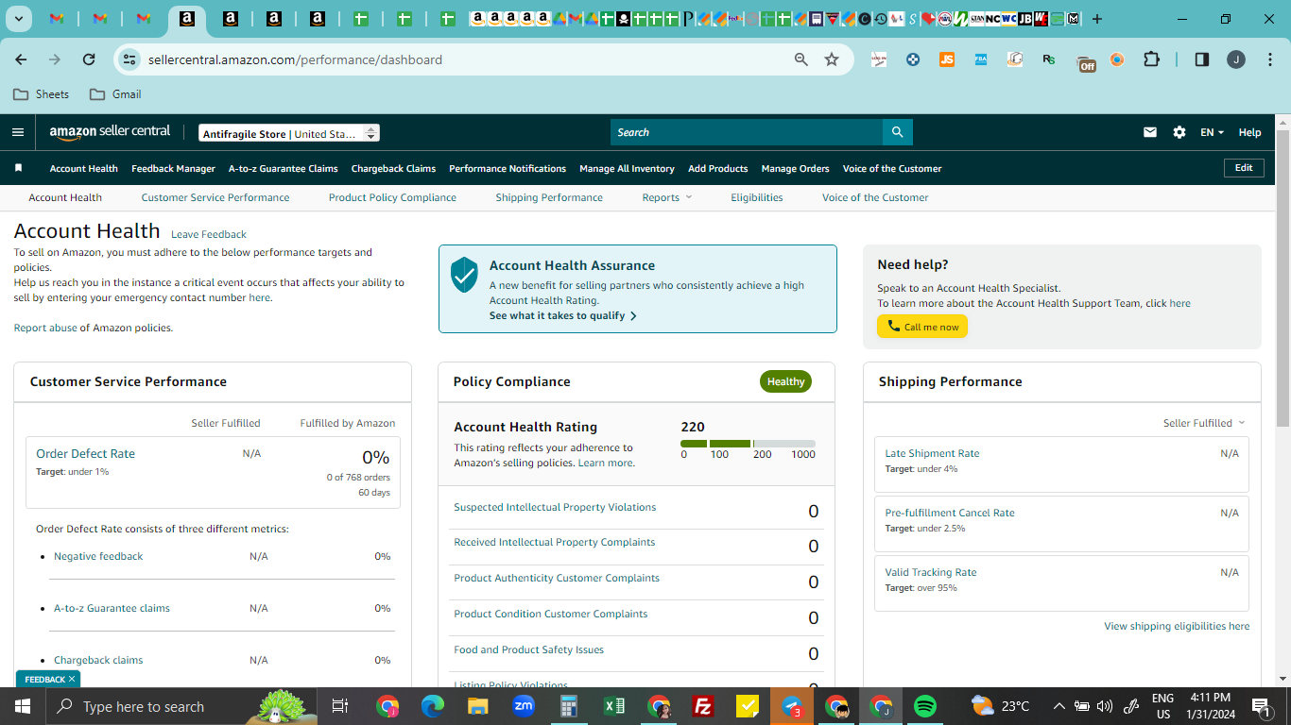Viewport: 1291px width, 725px height.
Task: Click the search magnifier button
Action: (897, 132)
